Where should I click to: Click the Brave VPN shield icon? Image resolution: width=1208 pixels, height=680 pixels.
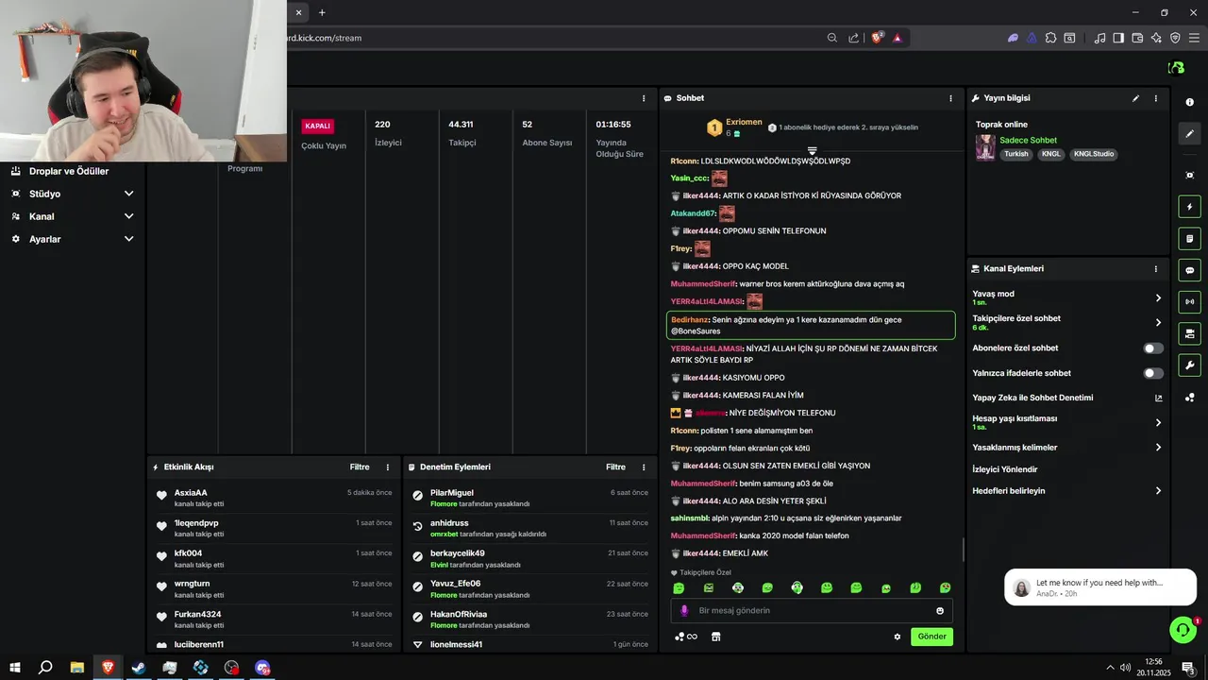click(x=1175, y=38)
